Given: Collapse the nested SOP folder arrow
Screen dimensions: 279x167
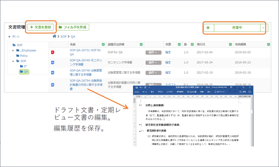Looking at the screenshot, I should pyautogui.click(x=13, y=61).
